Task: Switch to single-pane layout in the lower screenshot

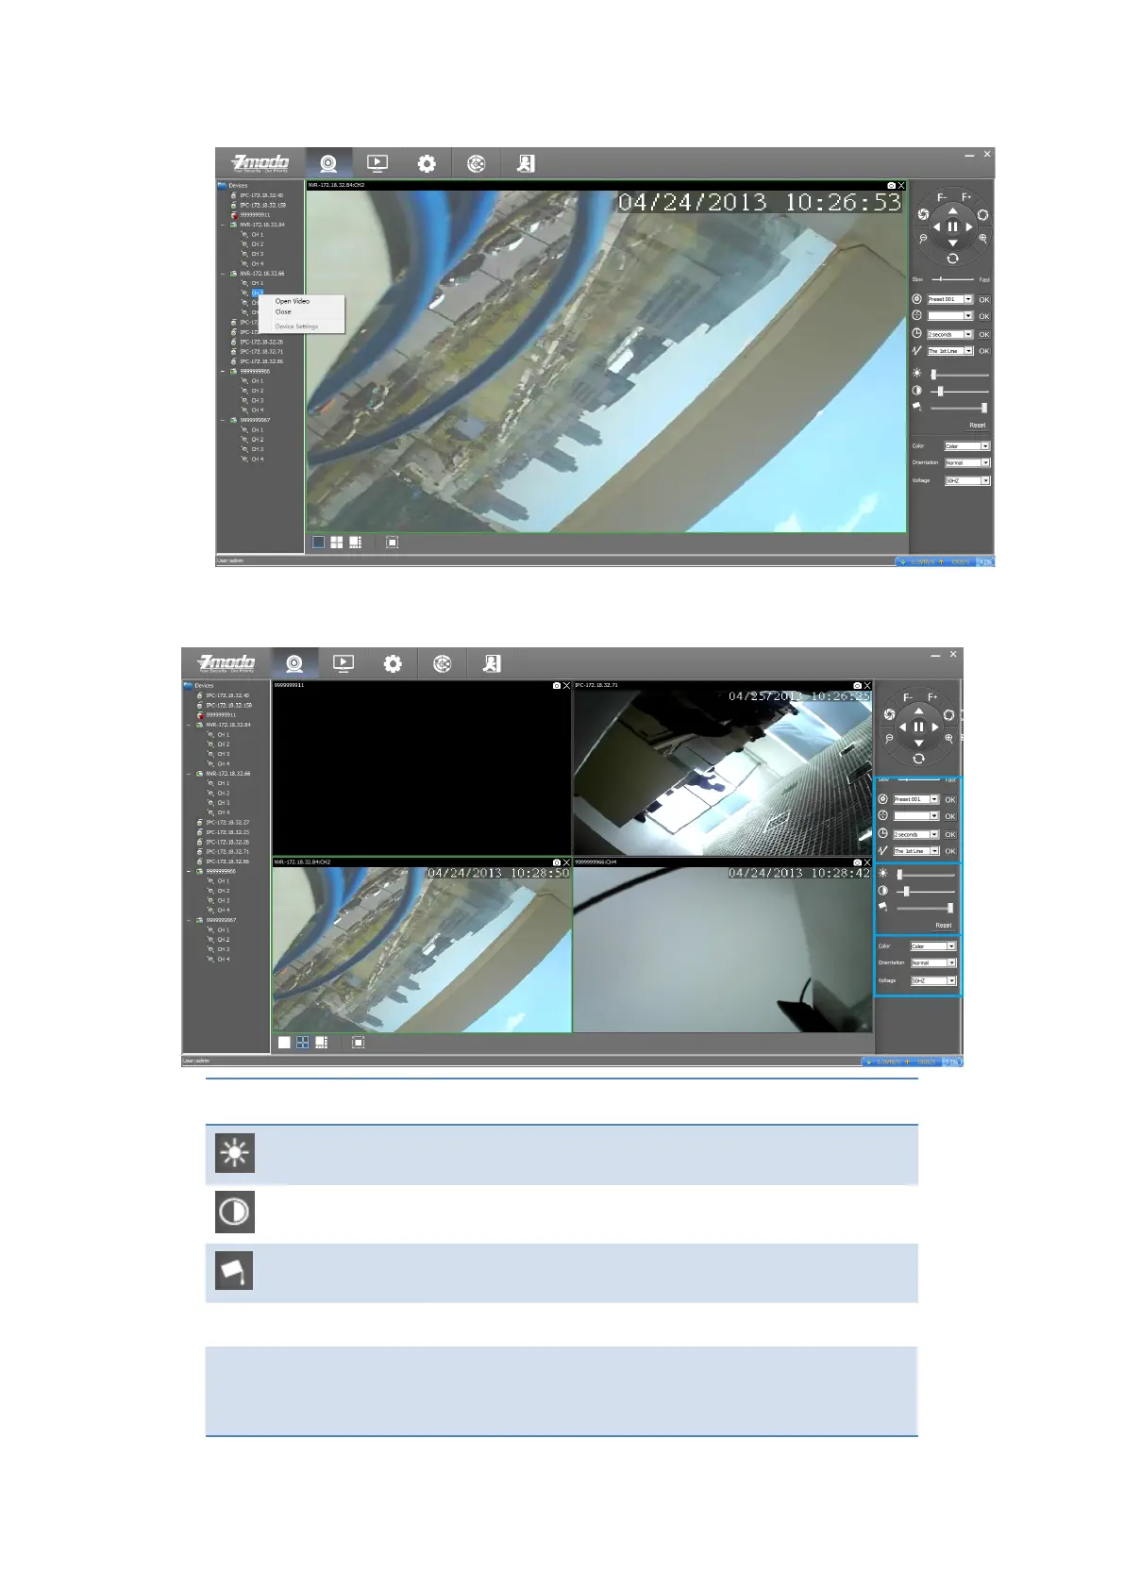Action: coord(284,1043)
